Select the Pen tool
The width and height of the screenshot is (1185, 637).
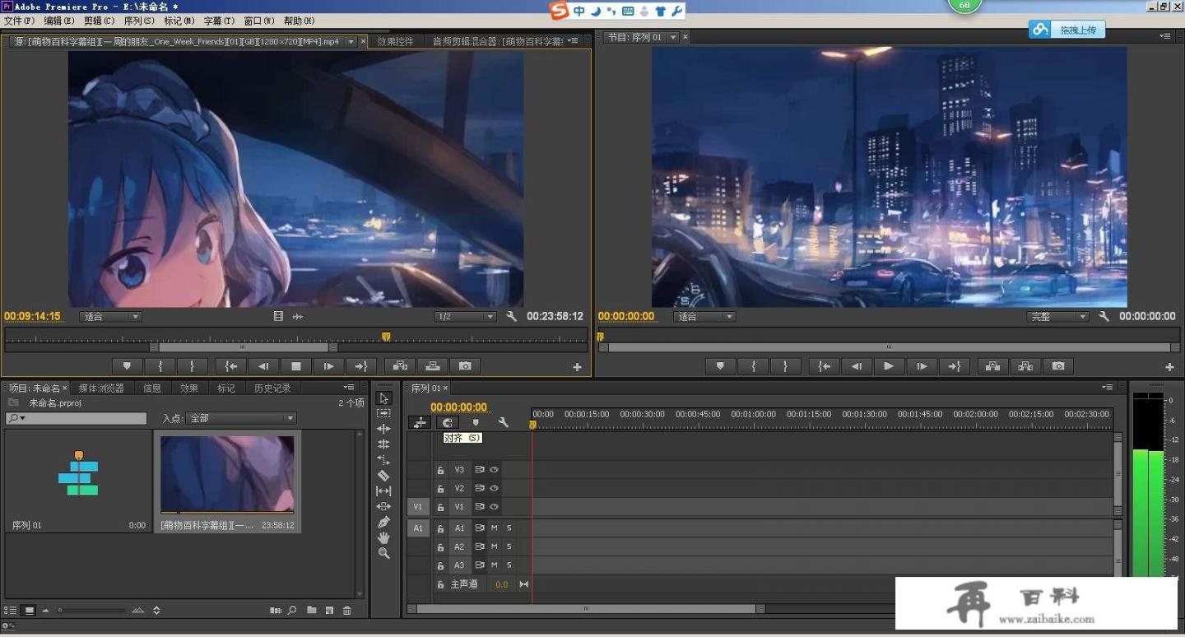[x=383, y=522]
